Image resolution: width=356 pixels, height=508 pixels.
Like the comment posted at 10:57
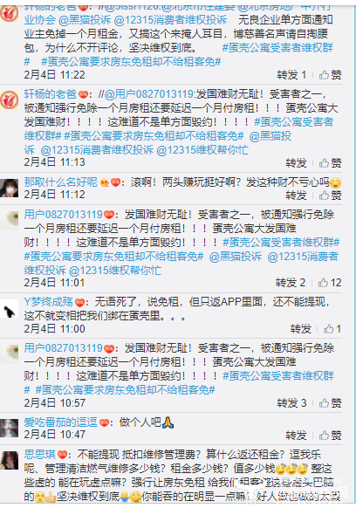[x=330, y=403]
